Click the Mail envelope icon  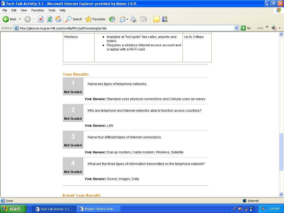point(123,19)
